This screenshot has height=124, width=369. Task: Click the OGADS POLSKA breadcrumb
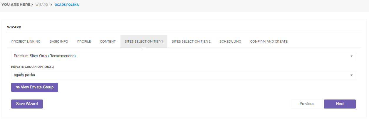coord(67,5)
